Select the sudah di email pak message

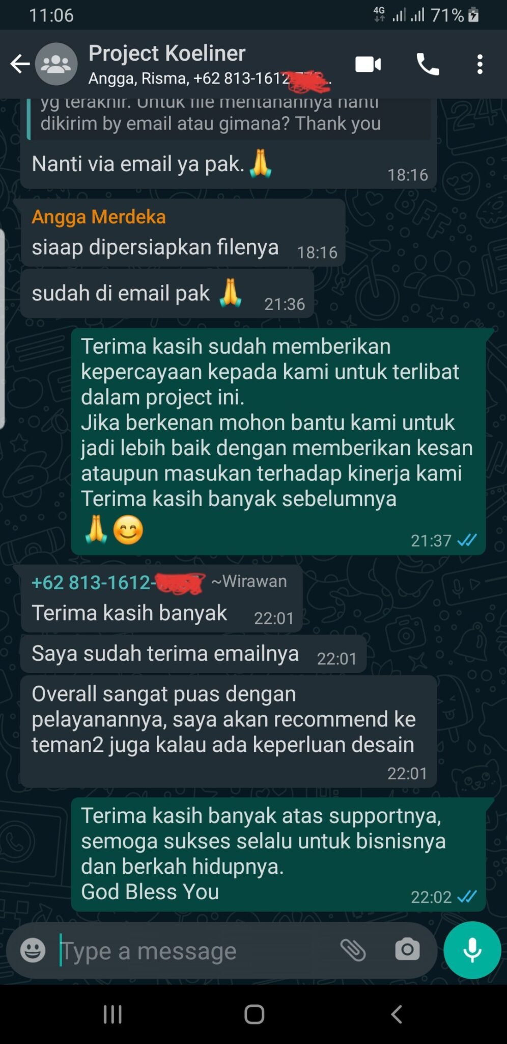click(167, 294)
